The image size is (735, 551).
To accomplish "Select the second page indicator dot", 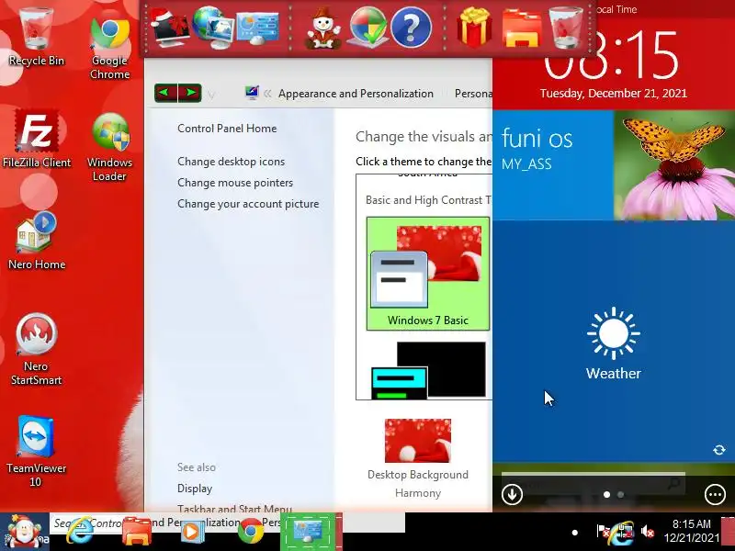I will coord(621,494).
